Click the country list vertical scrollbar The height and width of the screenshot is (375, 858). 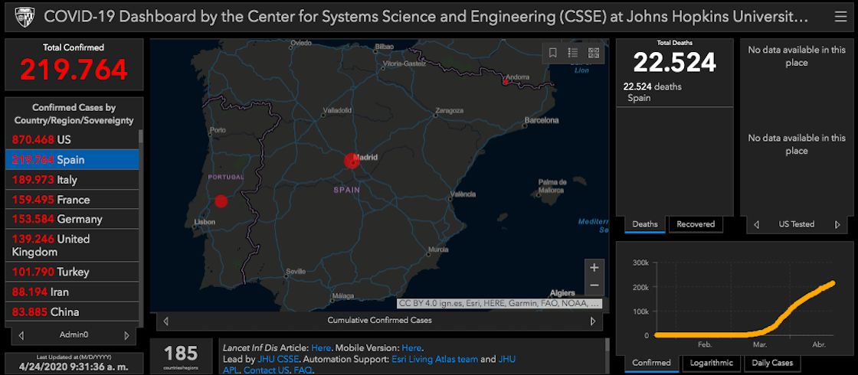tap(141, 230)
